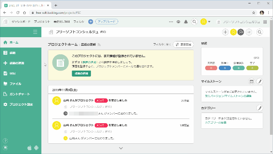The height and width of the screenshot is (154, 273).
Task: Click the project header plus icon
Action: point(225,32)
